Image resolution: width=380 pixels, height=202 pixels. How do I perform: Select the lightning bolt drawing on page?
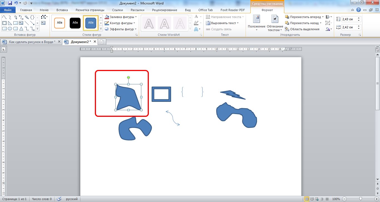pyautogui.click(x=233, y=95)
